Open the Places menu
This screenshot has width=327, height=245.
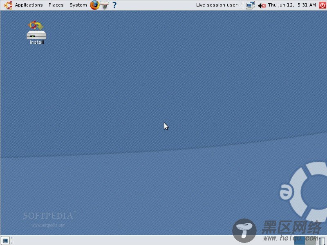56,5
